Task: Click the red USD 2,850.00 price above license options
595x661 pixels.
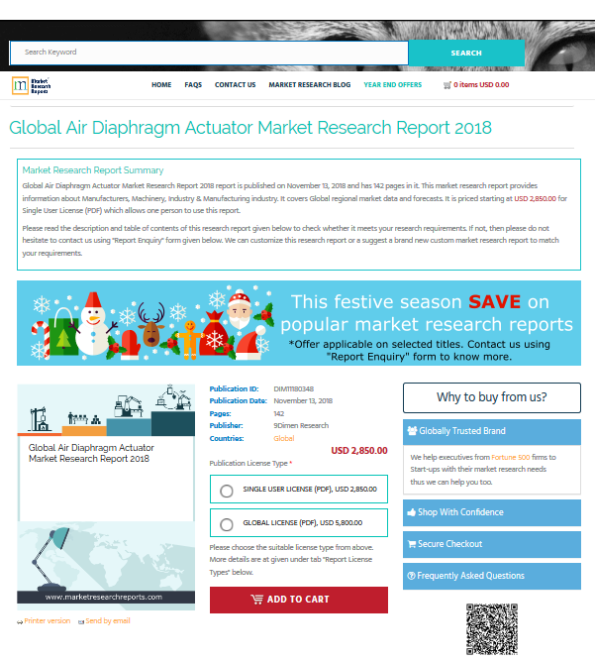Action: click(x=359, y=451)
